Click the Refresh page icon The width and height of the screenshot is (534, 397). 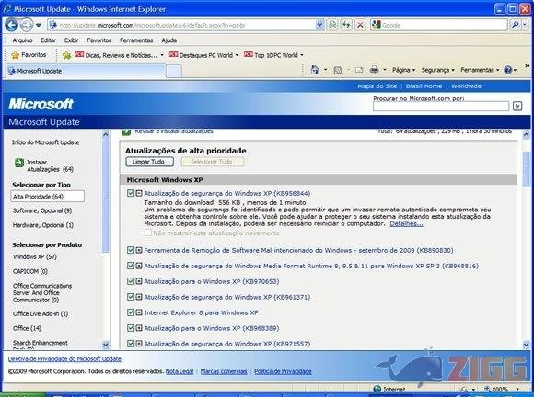(x=346, y=25)
